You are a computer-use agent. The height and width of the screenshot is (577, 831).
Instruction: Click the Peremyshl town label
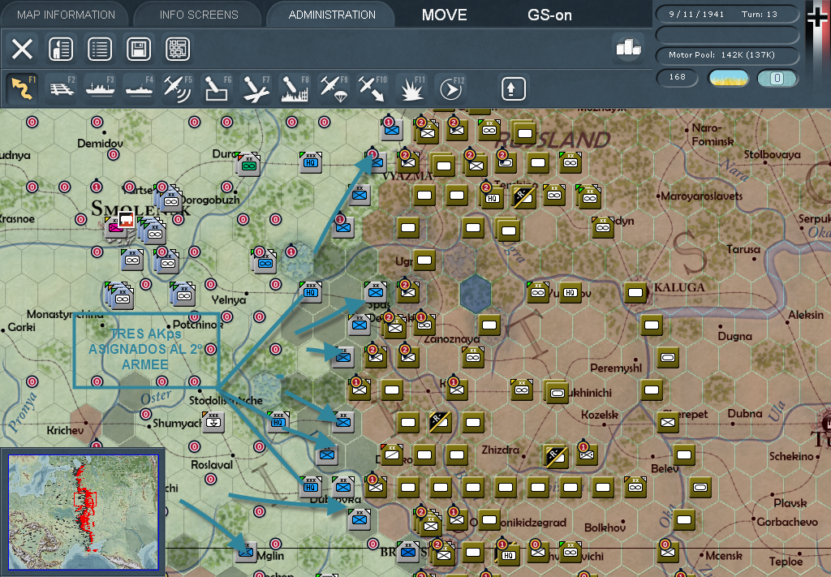(616, 368)
